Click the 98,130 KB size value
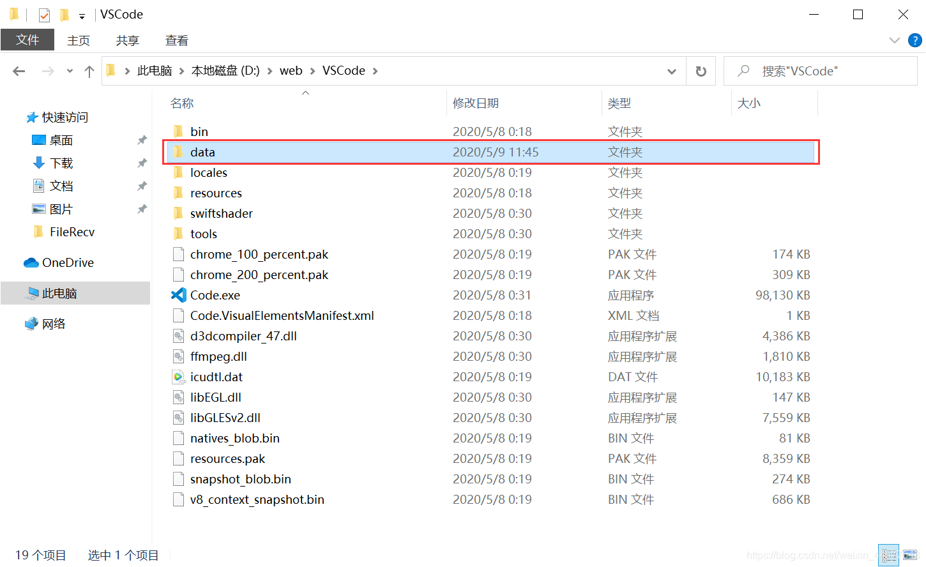 [783, 295]
